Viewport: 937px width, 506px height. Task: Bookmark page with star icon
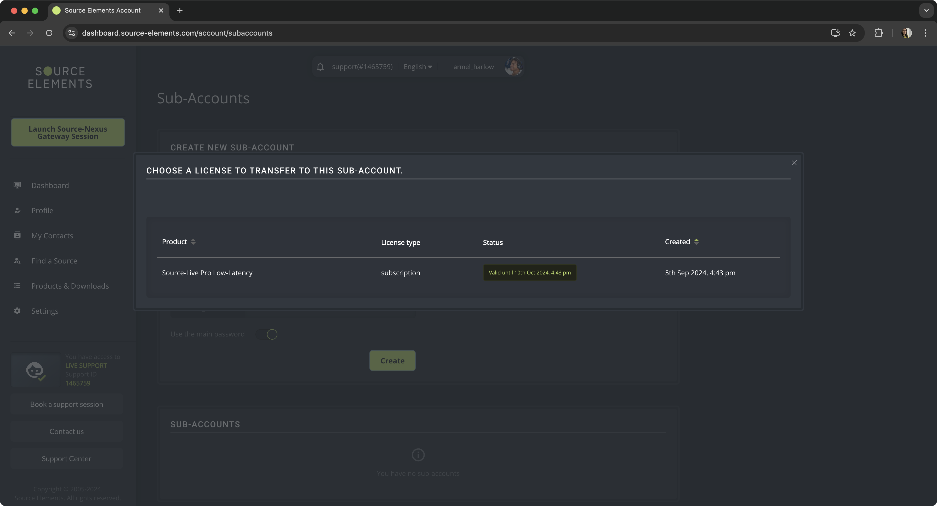tap(852, 33)
